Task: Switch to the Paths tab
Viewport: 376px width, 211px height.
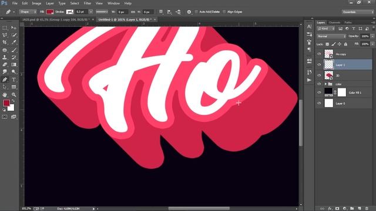Action: pos(348,22)
